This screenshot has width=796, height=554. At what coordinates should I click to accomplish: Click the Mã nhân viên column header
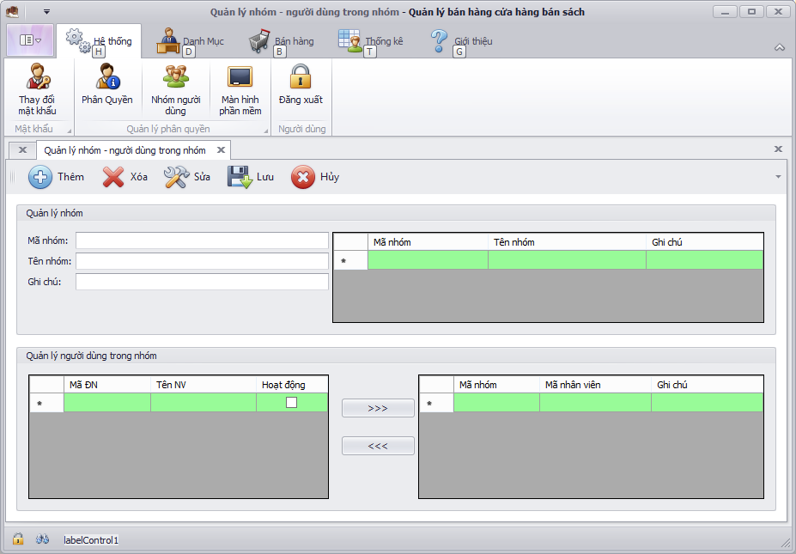click(595, 385)
